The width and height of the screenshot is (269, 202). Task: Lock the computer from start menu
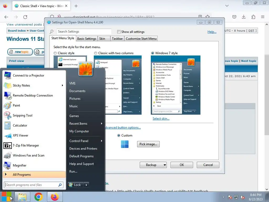(76, 185)
